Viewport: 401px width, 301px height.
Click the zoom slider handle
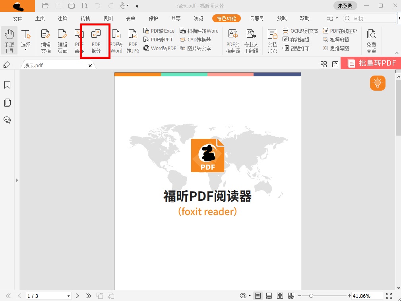(x=311, y=296)
